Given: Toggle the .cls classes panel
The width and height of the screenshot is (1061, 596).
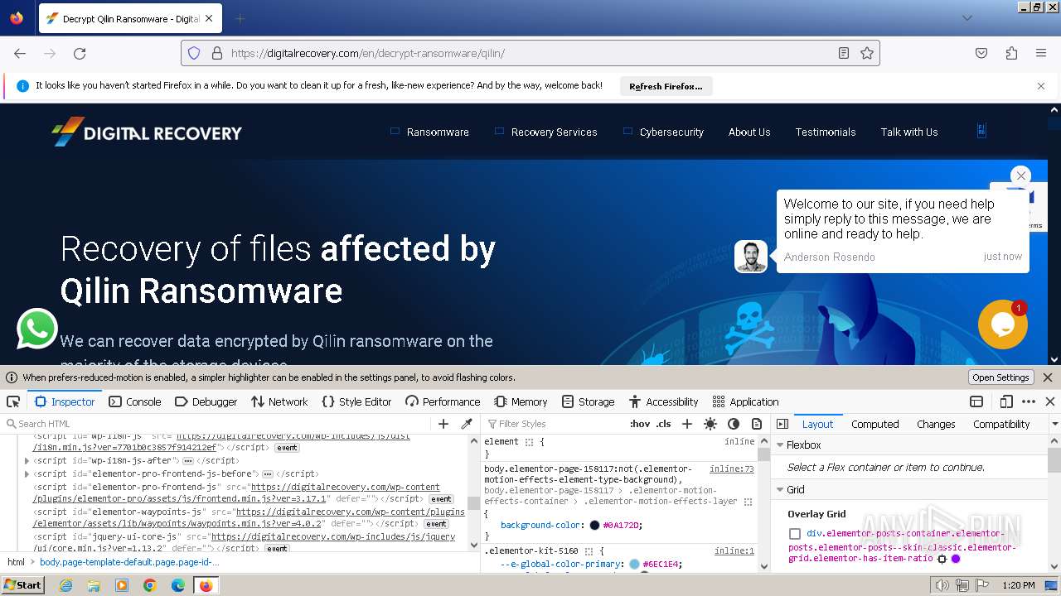Looking at the screenshot, I should point(663,424).
